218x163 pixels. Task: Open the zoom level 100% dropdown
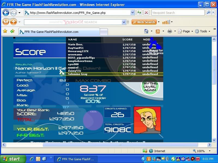[209, 151]
